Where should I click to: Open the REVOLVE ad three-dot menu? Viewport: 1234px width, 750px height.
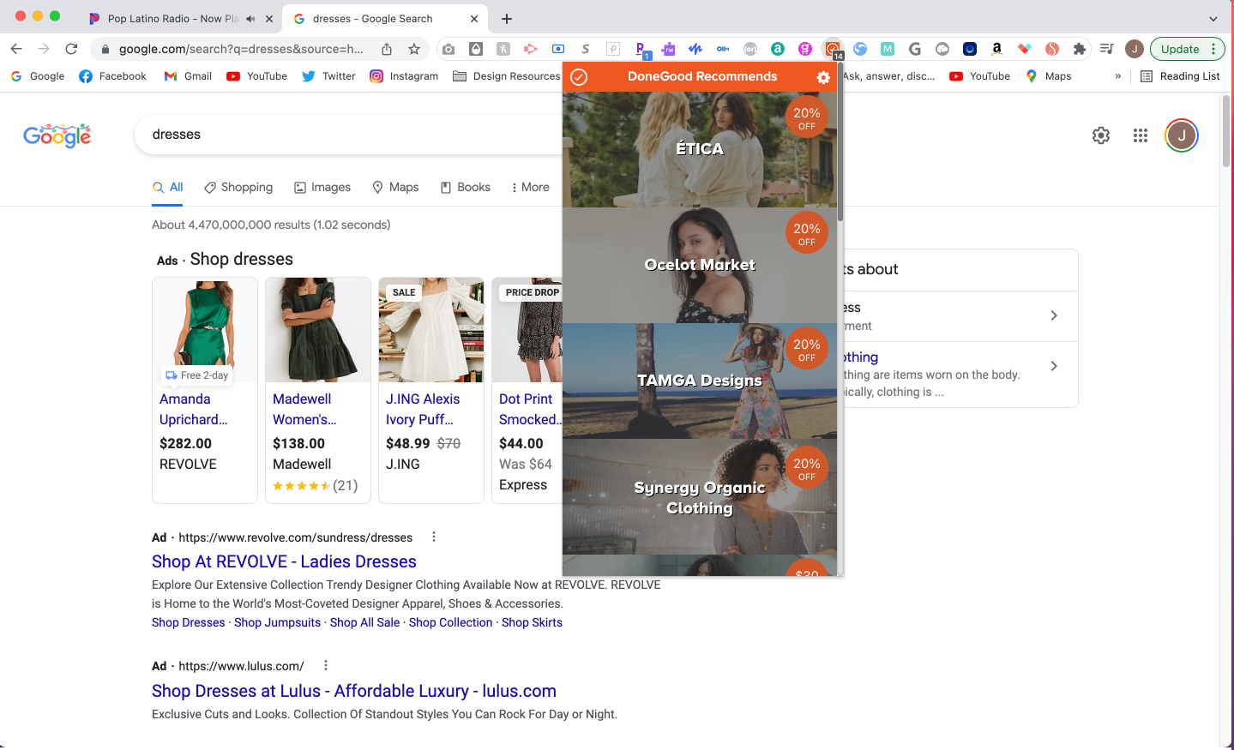(x=433, y=536)
